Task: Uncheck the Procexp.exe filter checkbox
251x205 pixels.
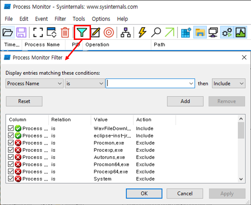Action: [11, 150]
